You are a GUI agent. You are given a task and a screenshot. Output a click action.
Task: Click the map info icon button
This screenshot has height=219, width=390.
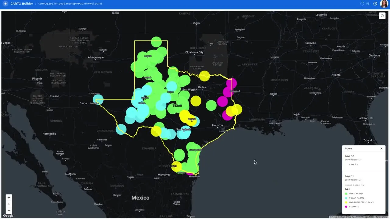[x=382, y=16]
